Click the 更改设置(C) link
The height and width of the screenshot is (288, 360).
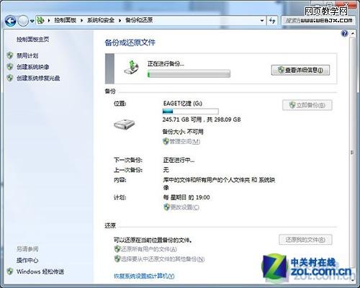[185, 207]
